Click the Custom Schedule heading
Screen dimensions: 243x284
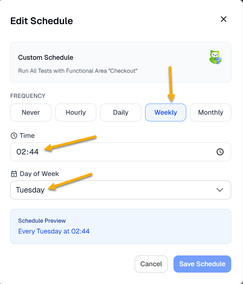click(x=46, y=57)
